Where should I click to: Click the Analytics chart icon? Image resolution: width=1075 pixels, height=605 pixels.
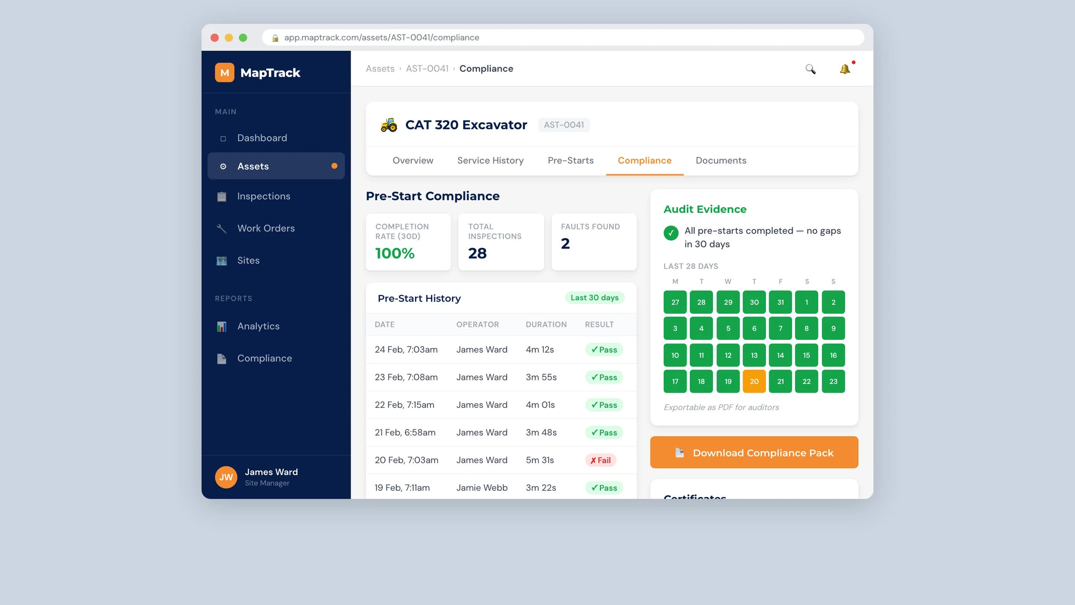(x=222, y=327)
